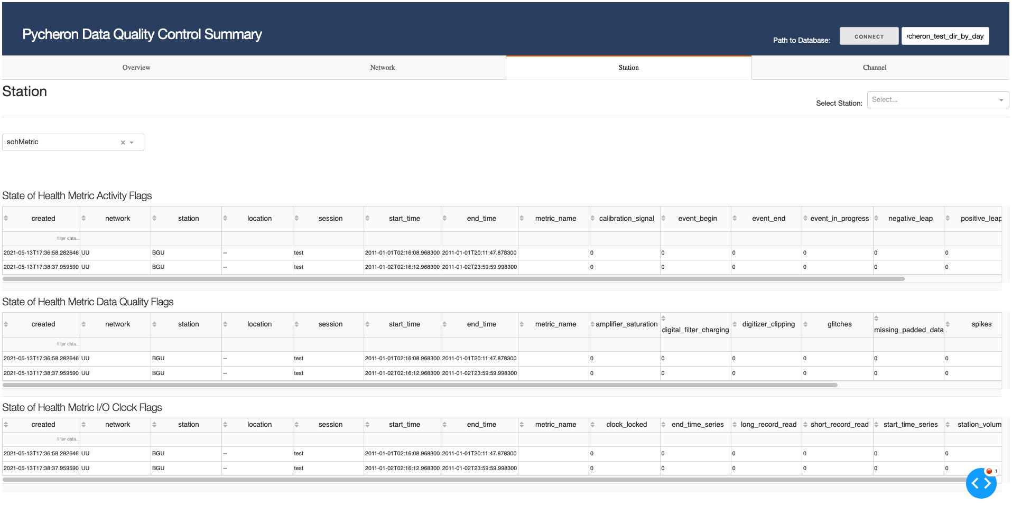Screen dimensions: 1012x515
Task: Sort Data Quality table by metric_name
Action: click(522, 324)
